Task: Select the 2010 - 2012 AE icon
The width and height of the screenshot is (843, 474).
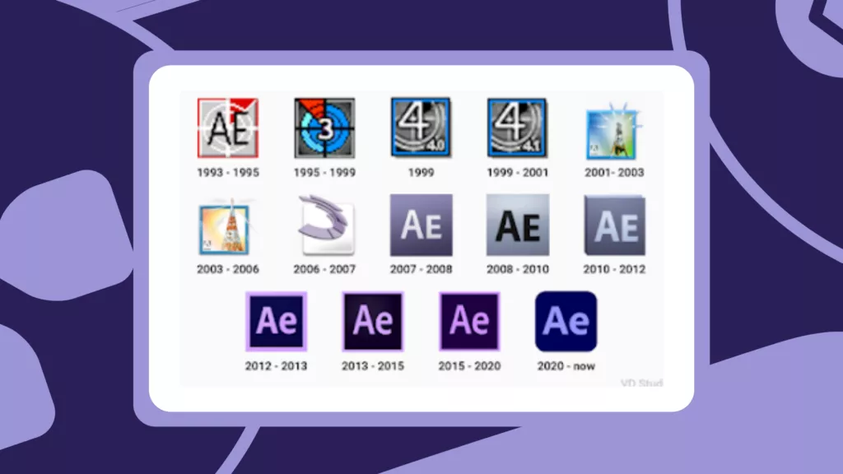Action: pos(614,225)
